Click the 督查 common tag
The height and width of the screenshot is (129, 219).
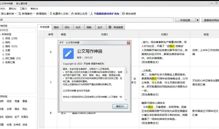25,101
